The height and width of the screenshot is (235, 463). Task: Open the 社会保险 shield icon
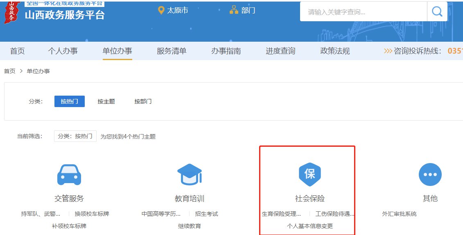tap(309, 175)
